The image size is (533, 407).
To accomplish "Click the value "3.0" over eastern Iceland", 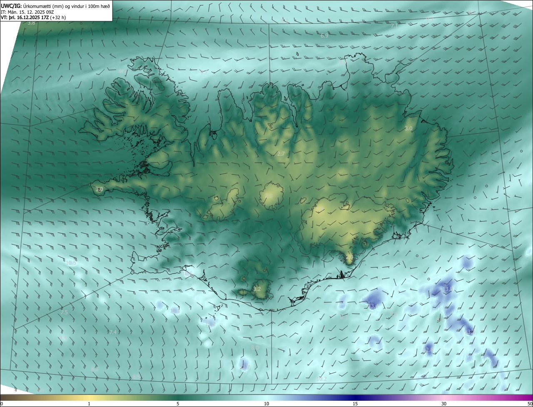I will click(x=408, y=129).
